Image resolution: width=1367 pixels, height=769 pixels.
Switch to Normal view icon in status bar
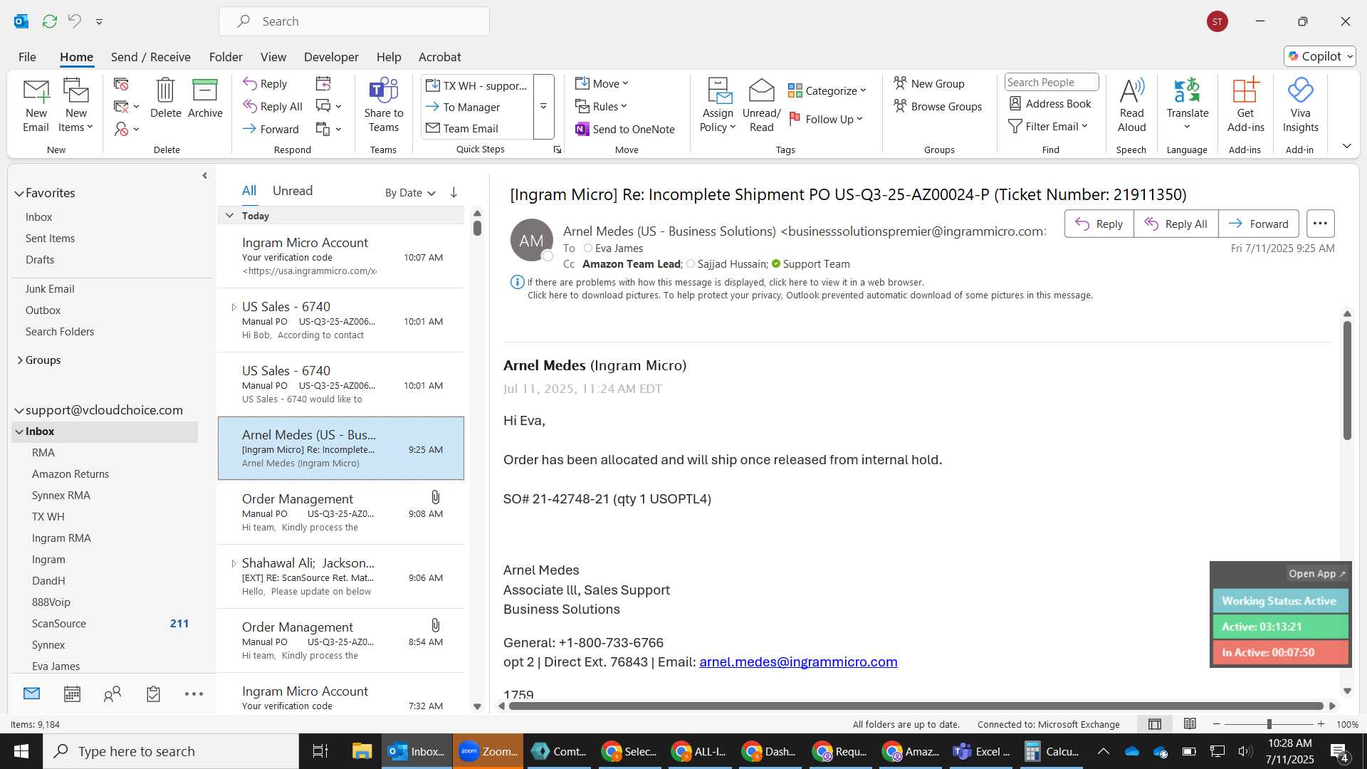click(x=1155, y=724)
